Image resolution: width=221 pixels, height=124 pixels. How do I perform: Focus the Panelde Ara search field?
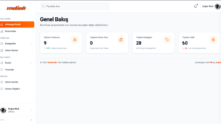click(x=75, y=6)
